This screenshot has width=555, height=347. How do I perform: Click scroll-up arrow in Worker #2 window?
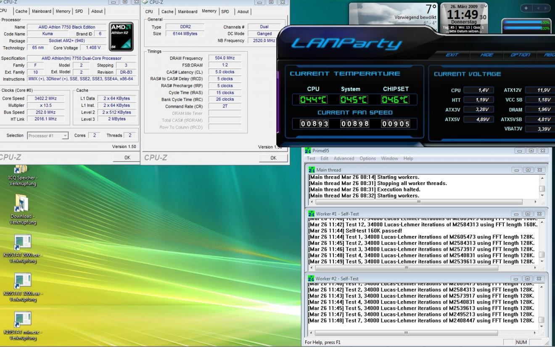[542, 287]
